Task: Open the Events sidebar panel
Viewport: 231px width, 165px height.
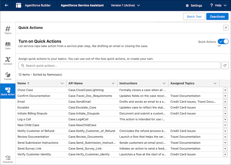Action: (x=8, y=76)
